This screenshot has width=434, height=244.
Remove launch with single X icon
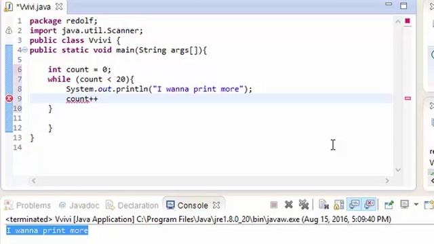point(289,205)
